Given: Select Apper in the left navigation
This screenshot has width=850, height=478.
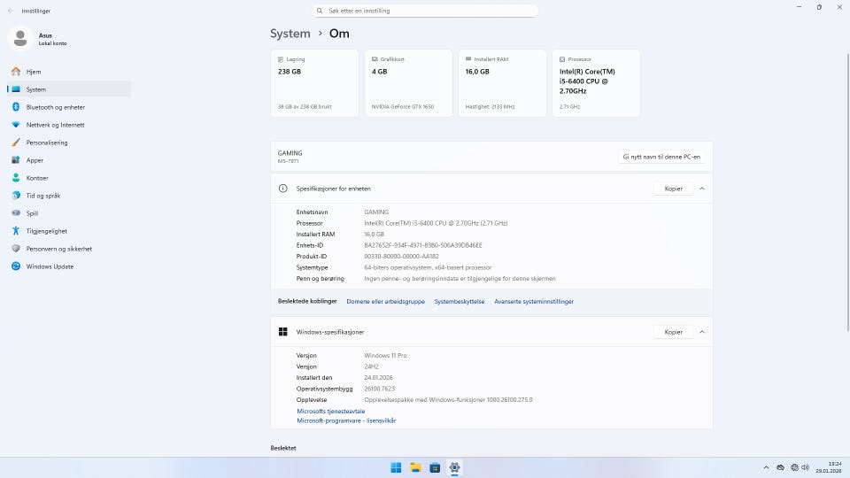Looking at the screenshot, I should tap(35, 160).
